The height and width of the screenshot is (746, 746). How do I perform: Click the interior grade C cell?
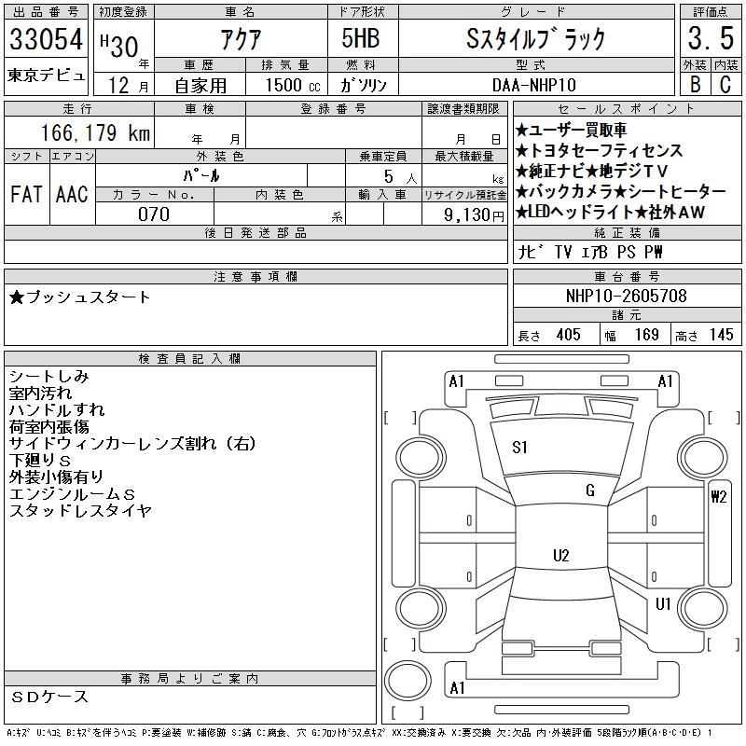point(725,84)
